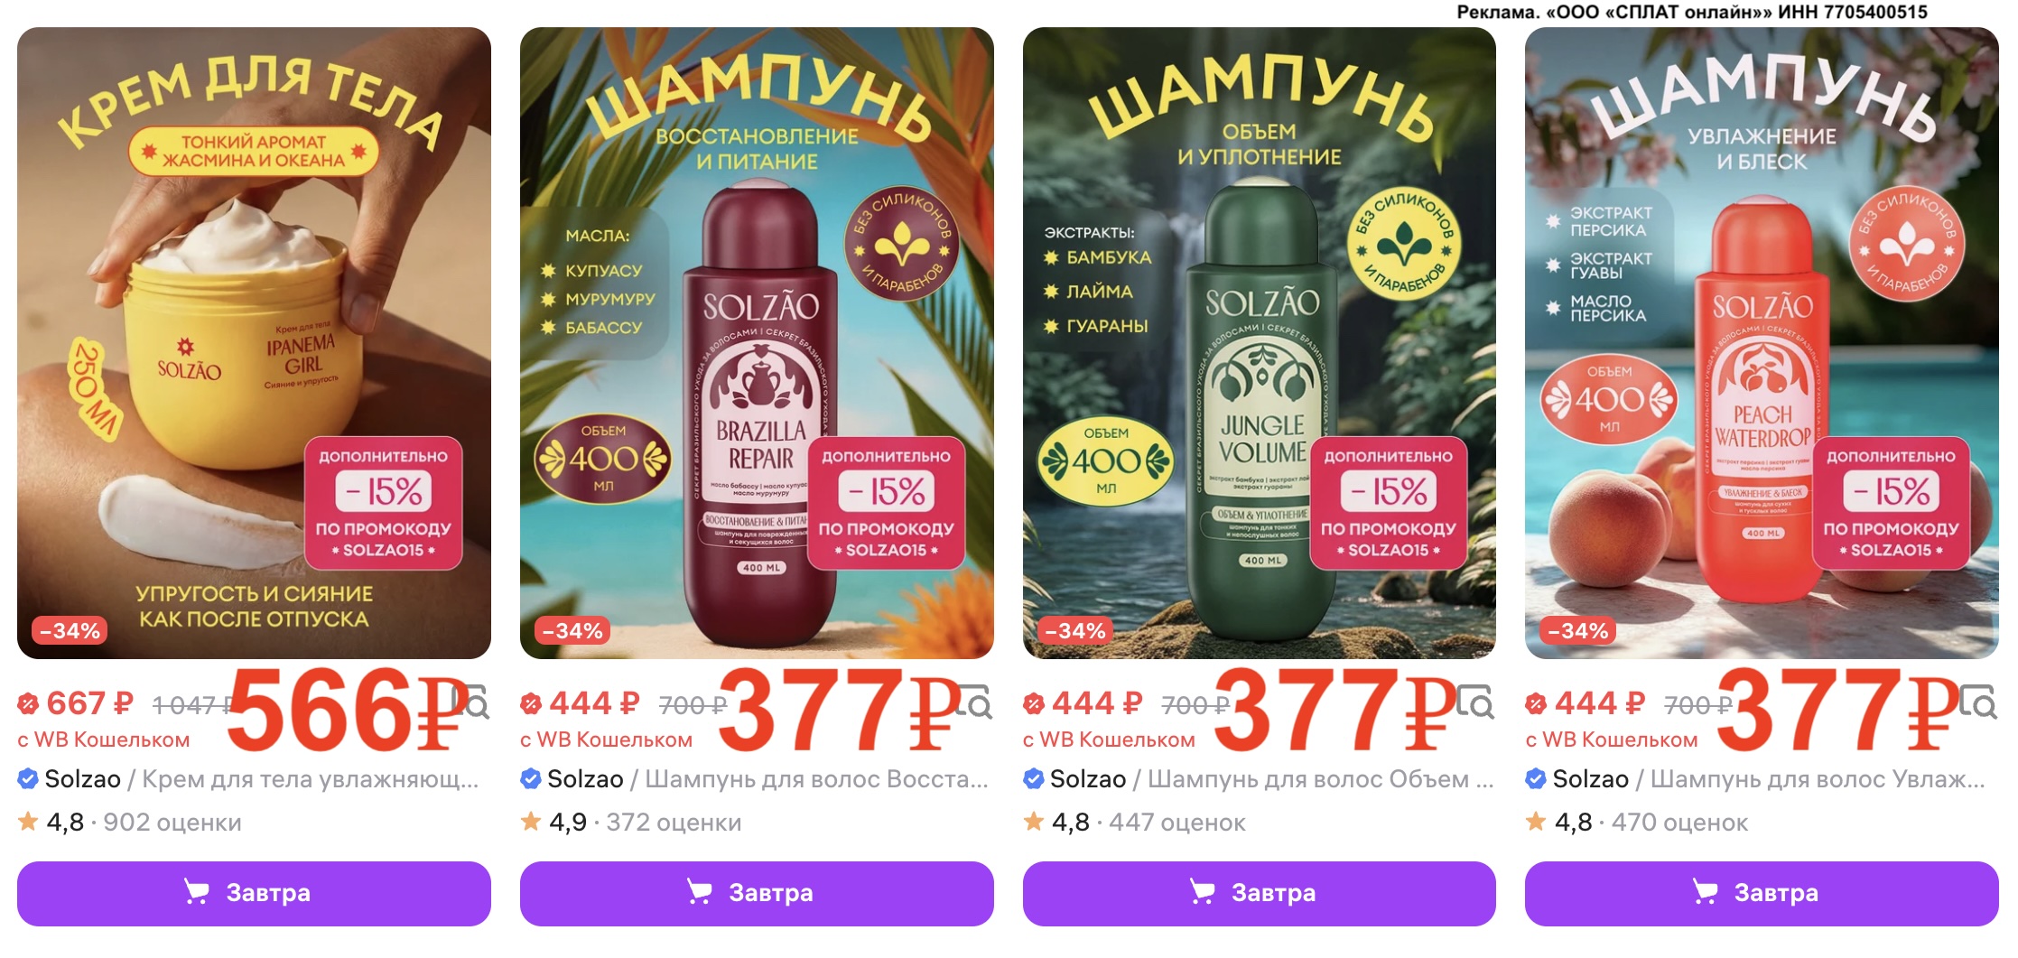Open Ipanema Girl body cream product image

pyautogui.click(x=254, y=343)
